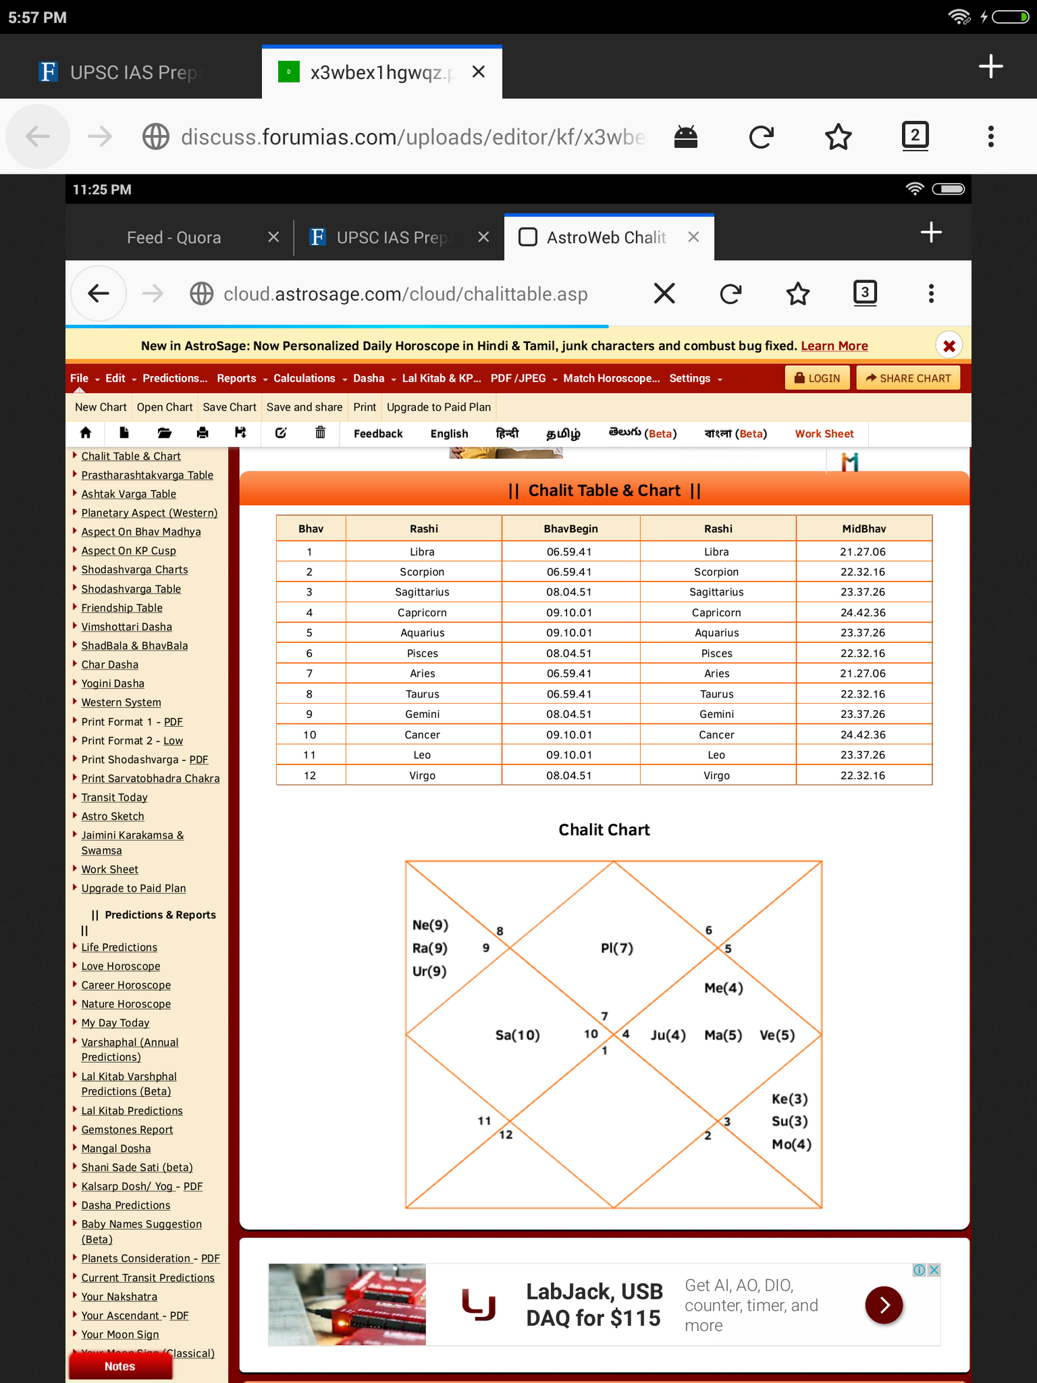Open Transit Today sidebar link
Image resolution: width=1037 pixels, height=1383 pixels.
[x=115, y=798]
